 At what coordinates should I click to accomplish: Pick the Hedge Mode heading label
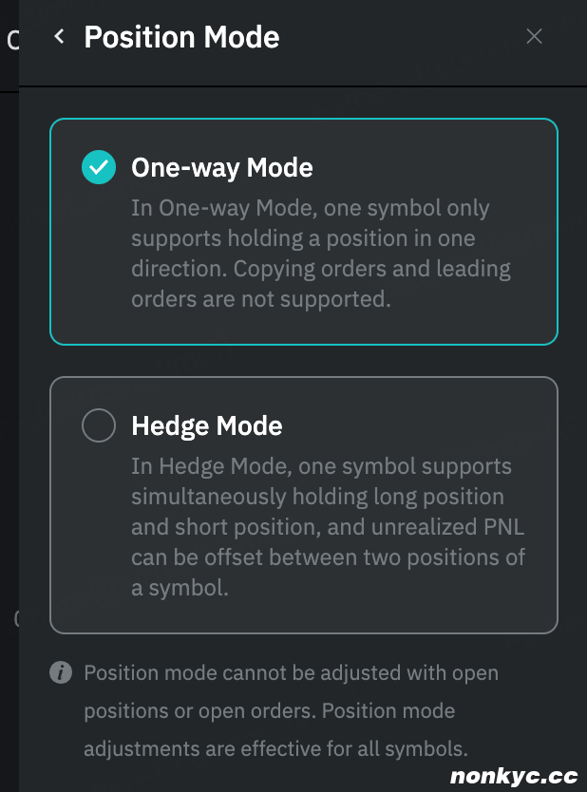pyautogui.click(x=206, y=425)
